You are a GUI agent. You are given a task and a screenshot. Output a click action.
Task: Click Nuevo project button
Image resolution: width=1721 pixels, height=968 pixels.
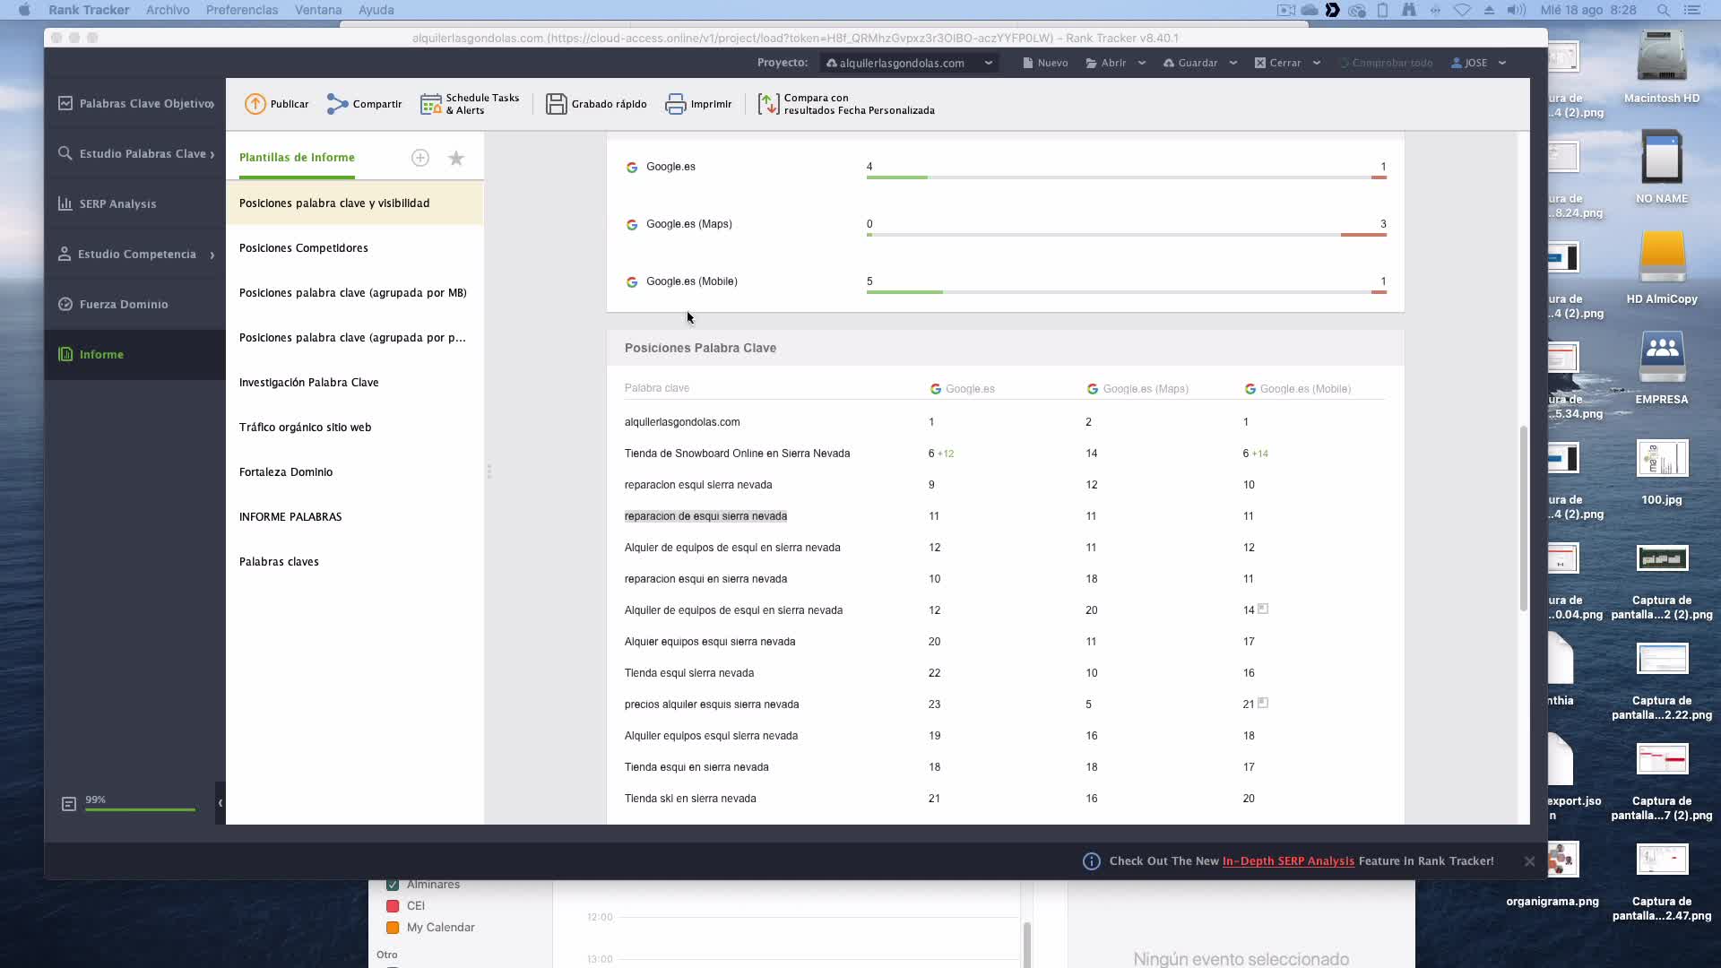pyautogui.click(x=1045, y=63)
